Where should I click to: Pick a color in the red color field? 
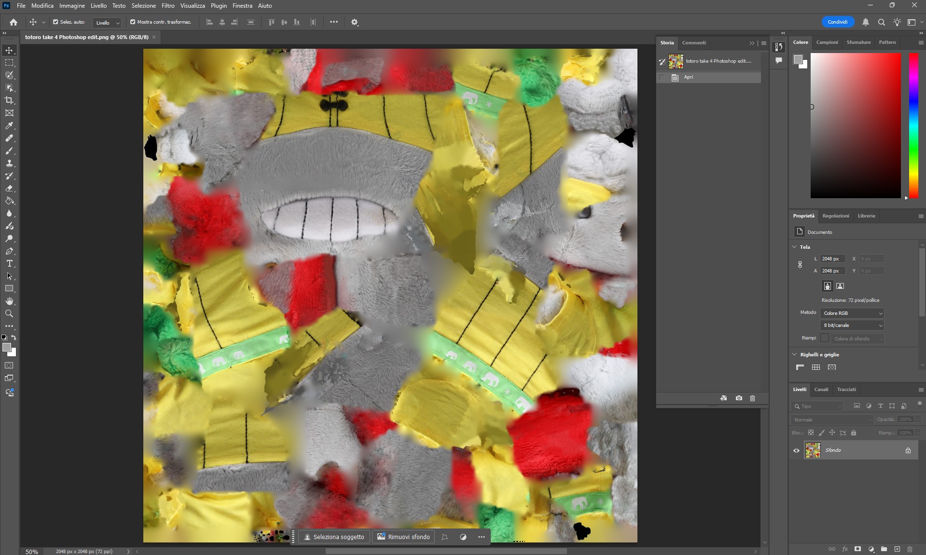856,125
